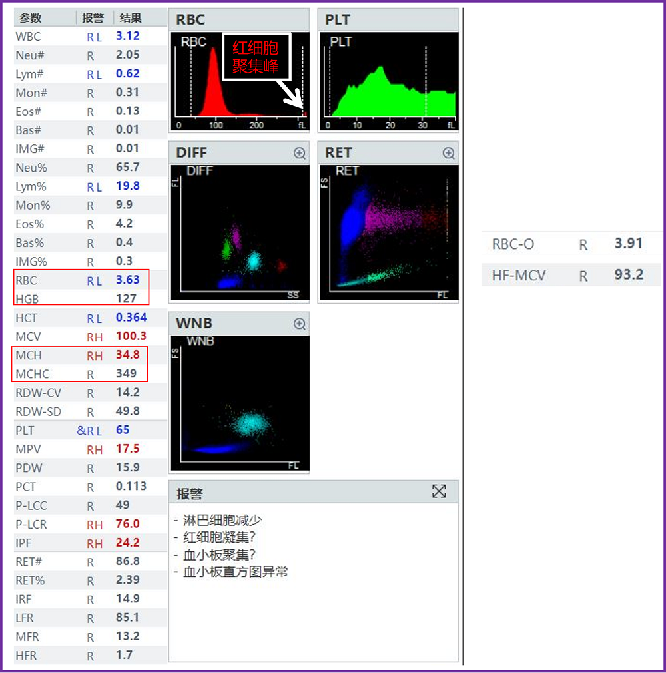The height and width of the screenshot is (673, 666).
Task: Click the 参数 column header
Action: 29,17
